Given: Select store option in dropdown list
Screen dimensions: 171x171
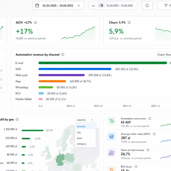Looking at the screenshot, I should (85, 138).
